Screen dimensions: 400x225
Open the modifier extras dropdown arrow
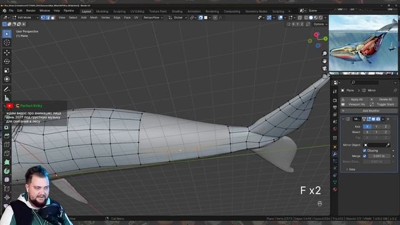tap(383, 119)
